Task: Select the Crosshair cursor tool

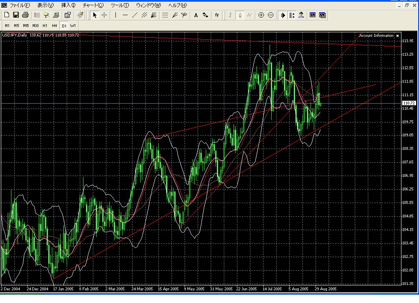Action: coord(104,15)
